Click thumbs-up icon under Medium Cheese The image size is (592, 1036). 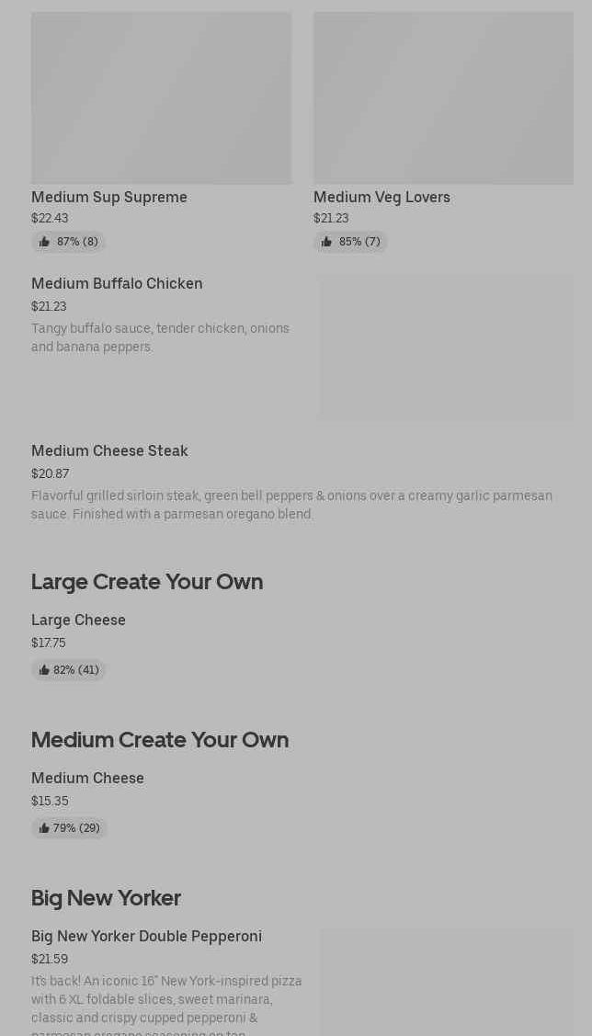click(44, 828)
